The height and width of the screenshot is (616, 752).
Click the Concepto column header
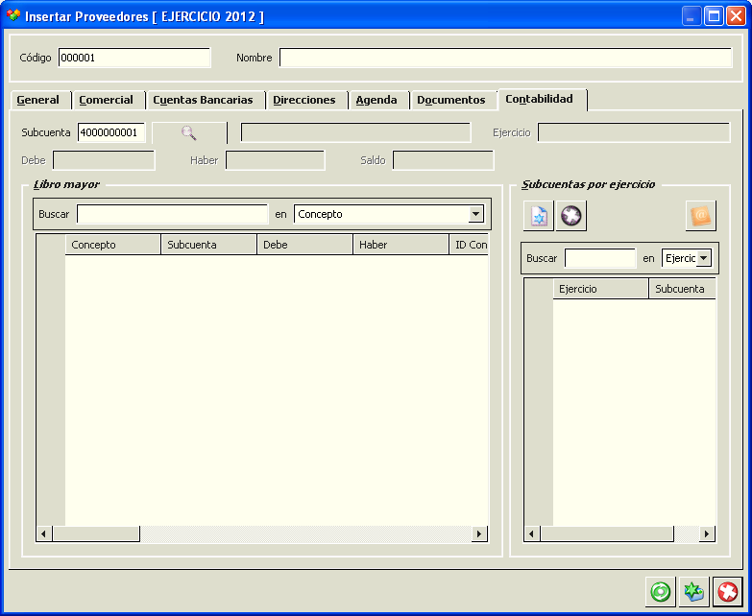point(112,245)
